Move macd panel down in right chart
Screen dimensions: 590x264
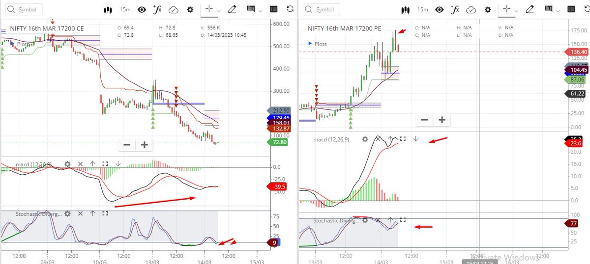(415, 139)
